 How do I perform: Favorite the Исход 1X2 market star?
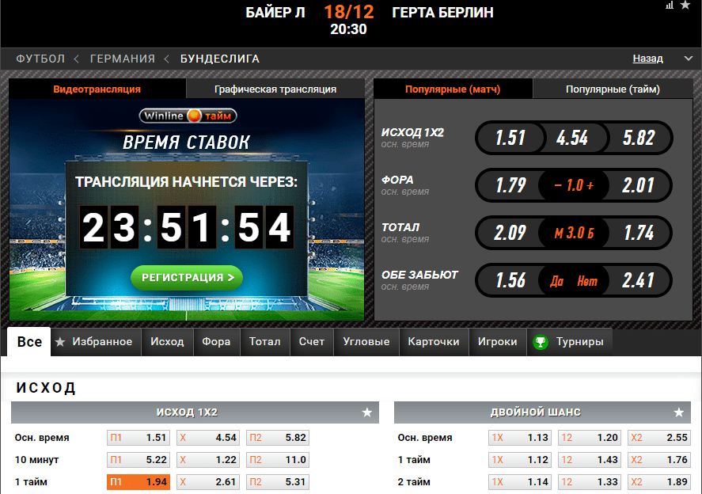[x=367, y=412]
